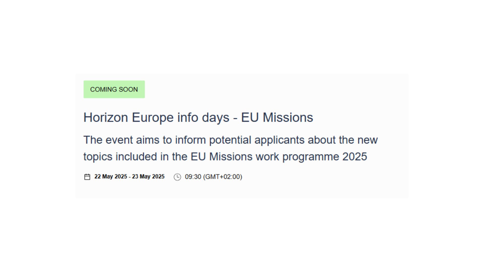Click "potential applicants" in the description
This screenshot has height=272, width=484.
point(257,140)
